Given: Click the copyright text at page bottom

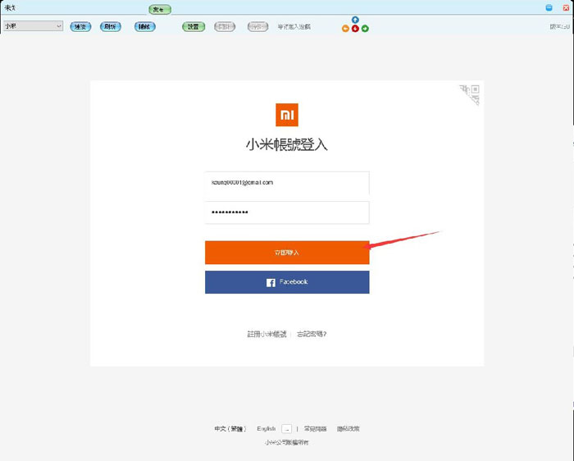Looking at the screenshot, I should (287, 443).
